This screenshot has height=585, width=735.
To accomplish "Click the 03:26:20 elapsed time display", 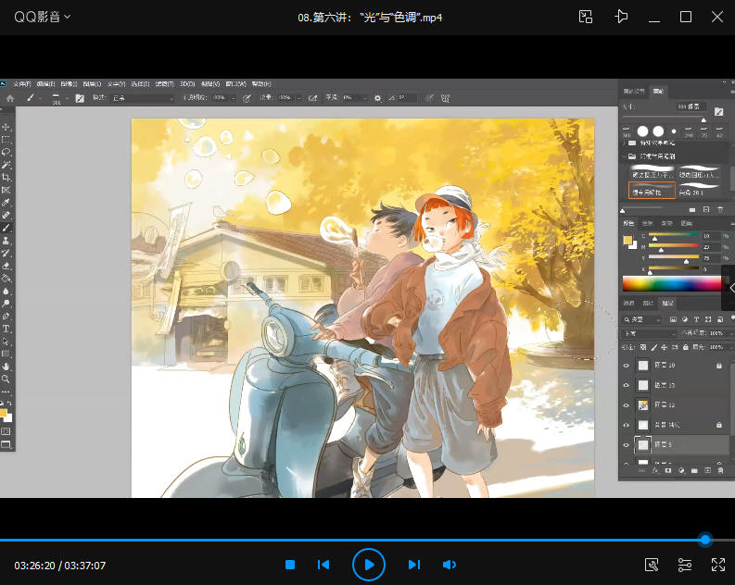I will (x=33, y=566).
